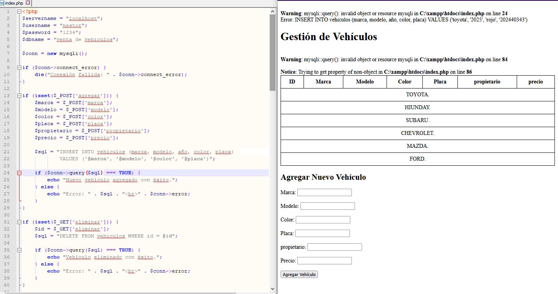The height and width of the screenshot is (294, 558).
Task: Click the editor scrollbar down arrow
Action: pyautogui.click(x=272, y=289)
